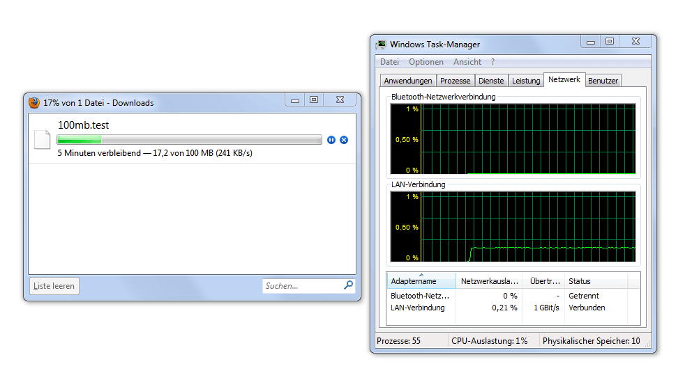Viewport: 692px width, 373px height.
Task: Click the 0,21 % utilization value
Action: point(504,308)
